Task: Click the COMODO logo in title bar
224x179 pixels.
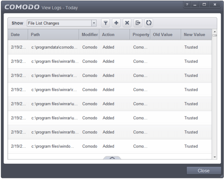Action: pos(22,7)
